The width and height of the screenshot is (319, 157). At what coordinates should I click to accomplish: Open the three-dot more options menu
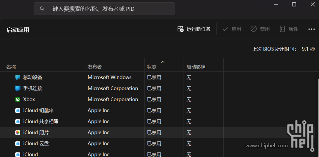(311, 29)
